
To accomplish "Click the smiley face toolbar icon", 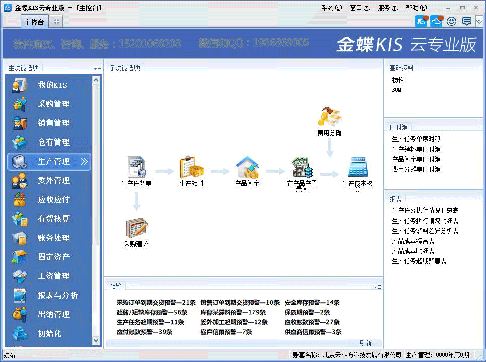I will (452, 21).
